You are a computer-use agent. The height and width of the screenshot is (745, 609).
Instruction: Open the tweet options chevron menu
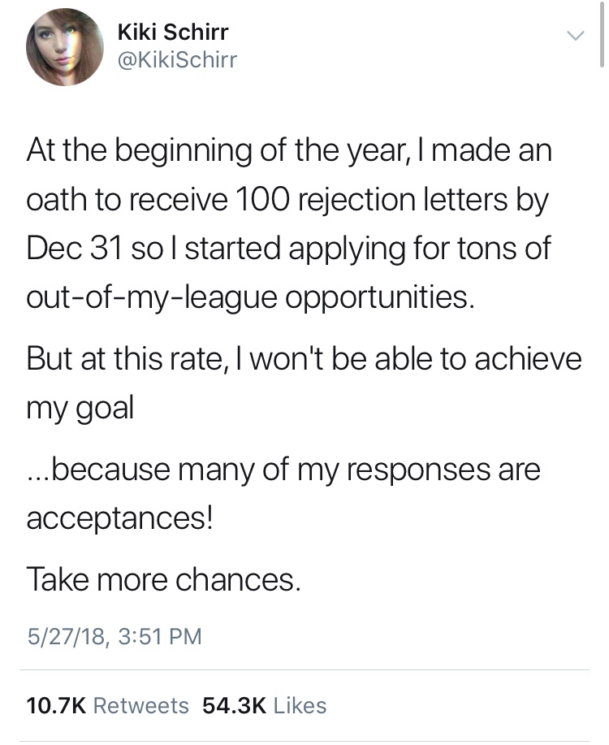[575, 36]
